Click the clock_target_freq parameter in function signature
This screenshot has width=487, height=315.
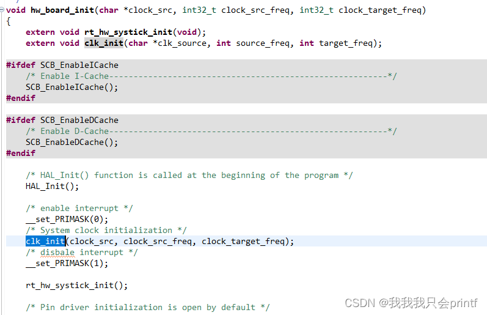click(x=380, y=10)
